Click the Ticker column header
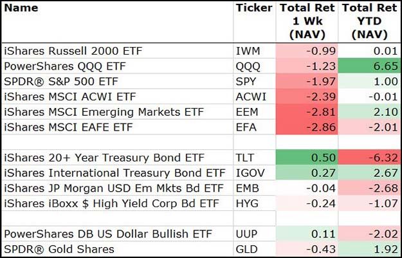This screenshot has height=258, width=402. [x=254, y=8]
